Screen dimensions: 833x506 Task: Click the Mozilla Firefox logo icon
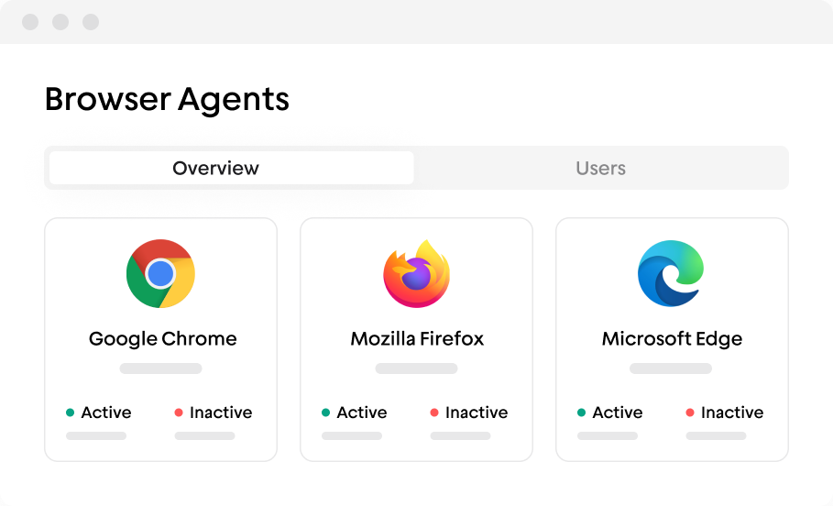(416, 274)
